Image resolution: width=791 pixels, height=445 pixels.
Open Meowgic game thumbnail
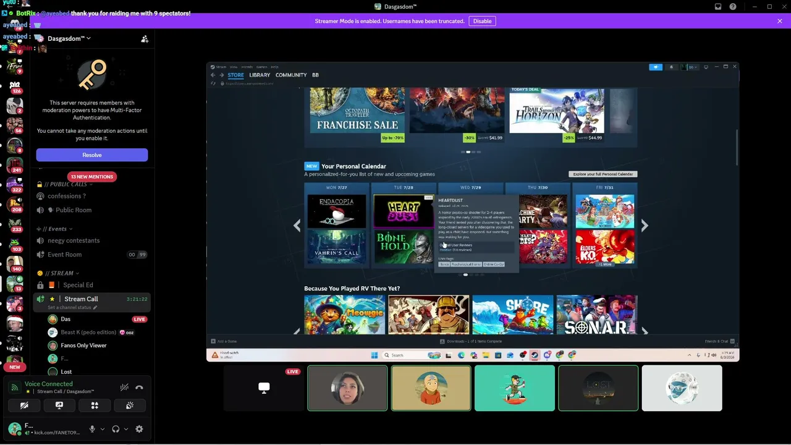(x=345, y=315)
